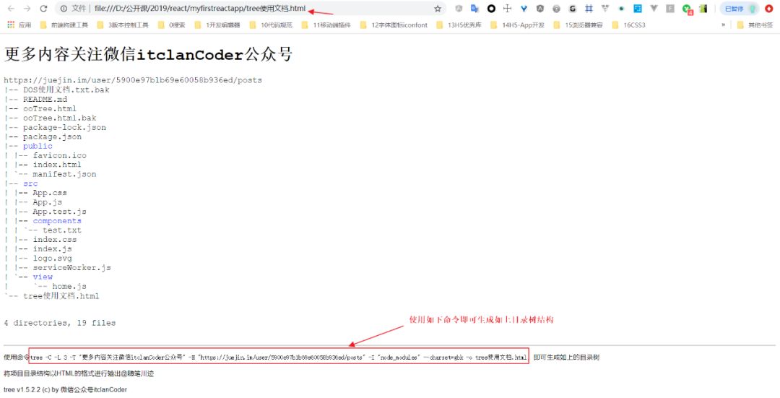Open the 14H5-App开发 bookmark folder
780x398 pixels.
pos(517,25)
